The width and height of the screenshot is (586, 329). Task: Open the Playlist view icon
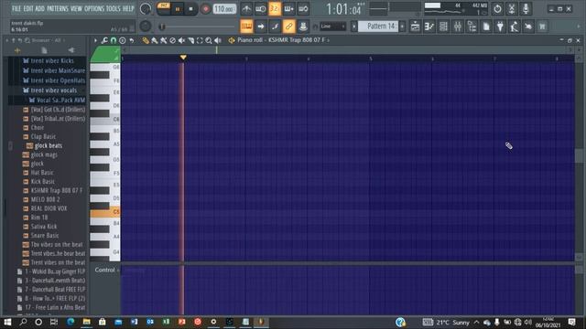(x=415, y=27)
